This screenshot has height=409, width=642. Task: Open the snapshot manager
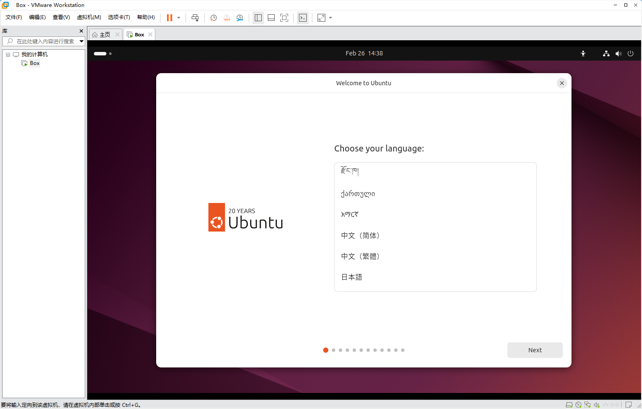tap(240, 18)
